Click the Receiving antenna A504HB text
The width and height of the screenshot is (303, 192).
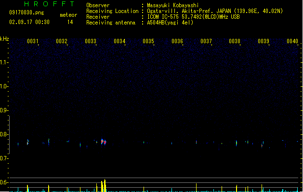pyautogui.click(x=170, y=23)
